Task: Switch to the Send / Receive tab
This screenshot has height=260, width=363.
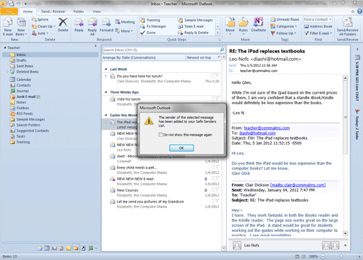Action: tap(53, 11)
